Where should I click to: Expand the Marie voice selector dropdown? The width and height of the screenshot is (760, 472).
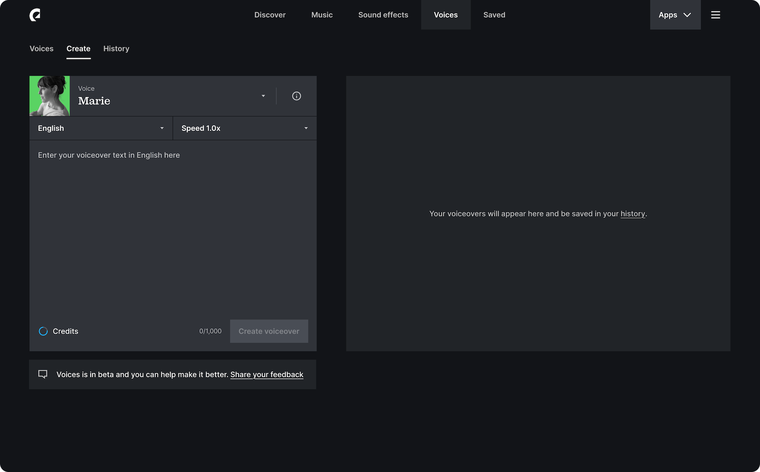pos(263,96)
